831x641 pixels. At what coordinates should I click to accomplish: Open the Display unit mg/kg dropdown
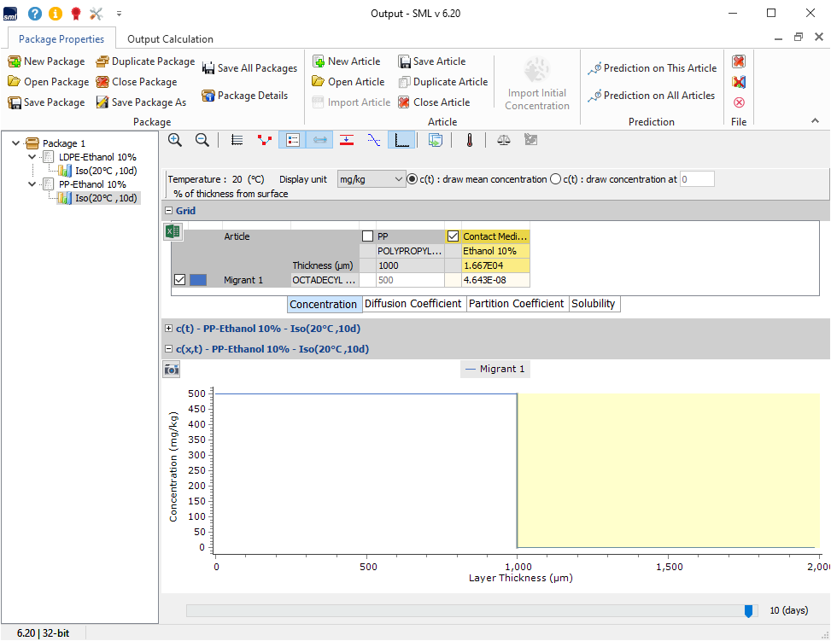[372, 179]
